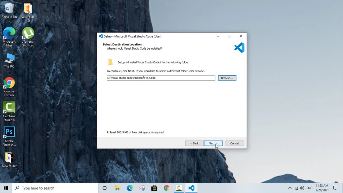Viewport: 343px width, 193px height.
Task: Click the Browse... button
Action: tap(227, 78)
